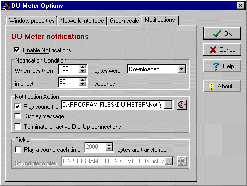Decrease the ticker 2000 bytes value
Screen dimensions: 247x186
point(109,149)
